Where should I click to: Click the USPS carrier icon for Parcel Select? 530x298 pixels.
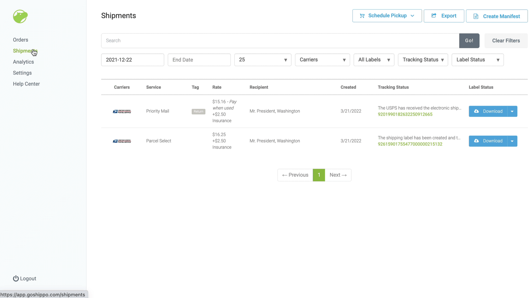[x=122, y=141]
